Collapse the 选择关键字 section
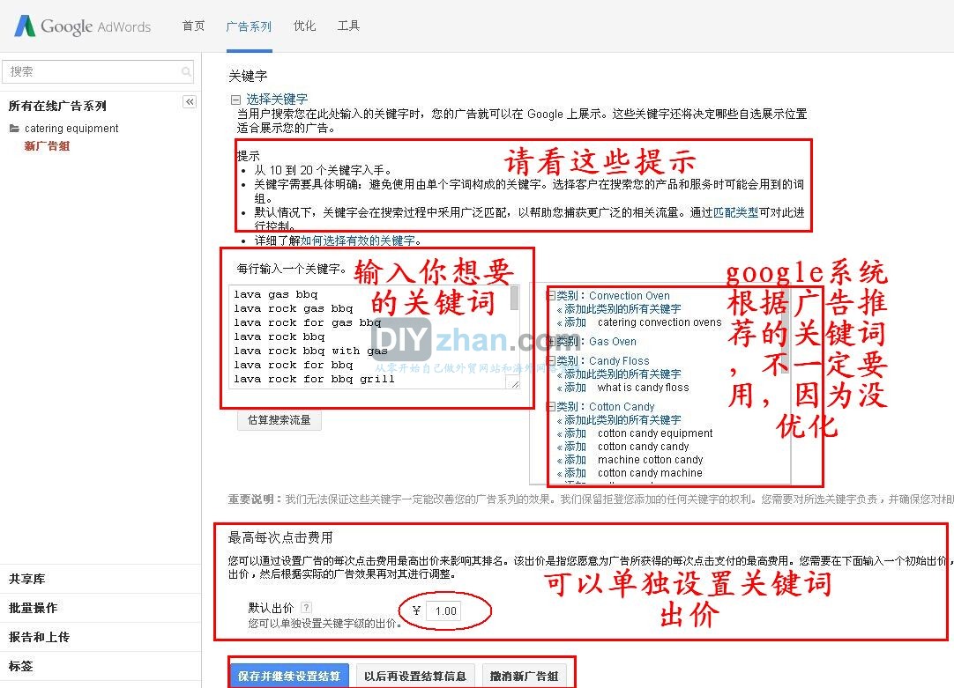 tap(235, 100)
